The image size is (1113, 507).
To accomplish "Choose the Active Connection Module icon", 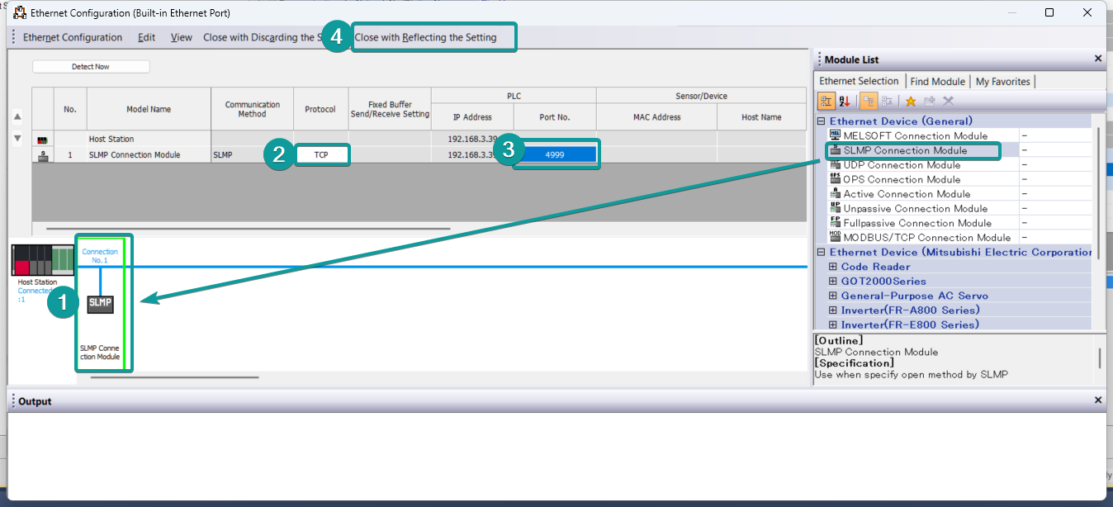I will click(836, 194).
